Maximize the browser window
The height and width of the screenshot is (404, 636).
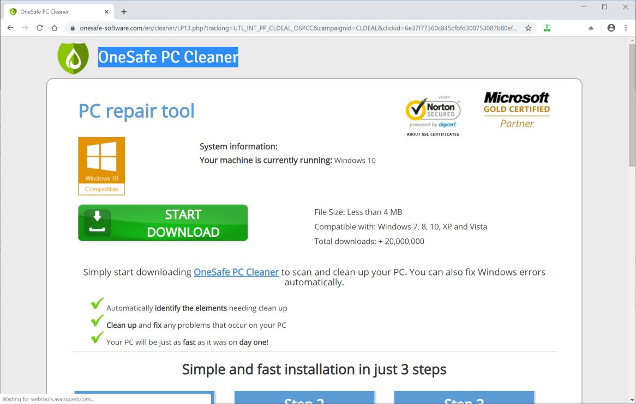click(x=604, y=7)
